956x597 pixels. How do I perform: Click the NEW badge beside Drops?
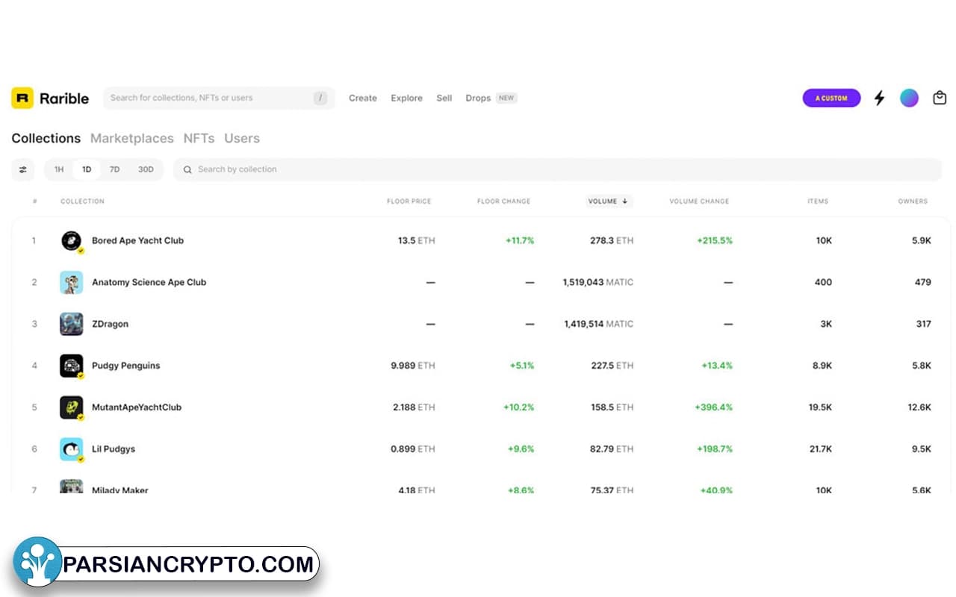click(506, 98)
